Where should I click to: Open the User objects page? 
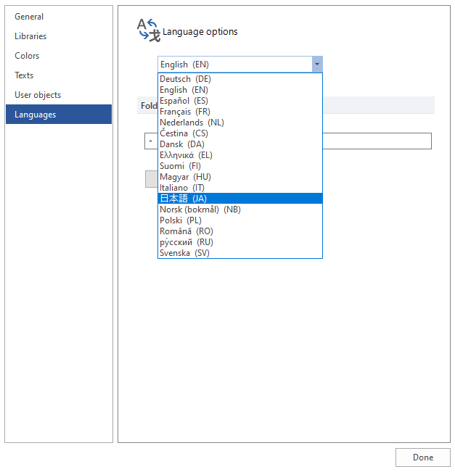click(x=59, y=95)
